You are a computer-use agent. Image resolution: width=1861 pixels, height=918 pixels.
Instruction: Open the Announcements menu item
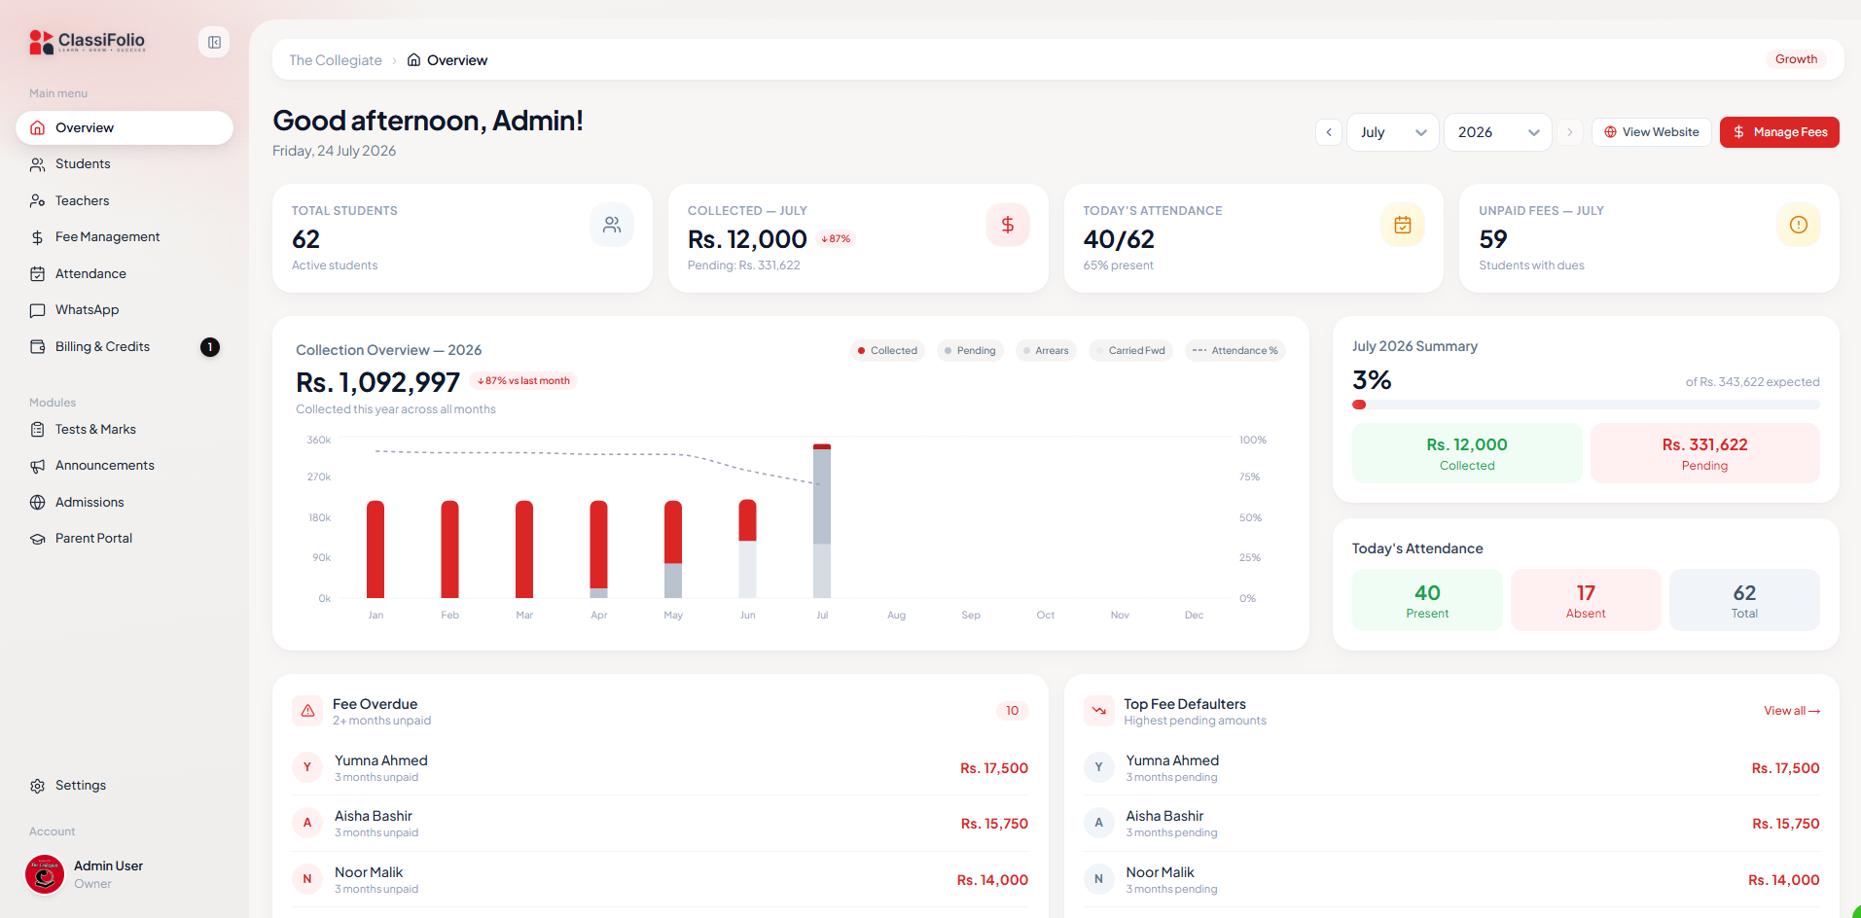pos(125,466)
